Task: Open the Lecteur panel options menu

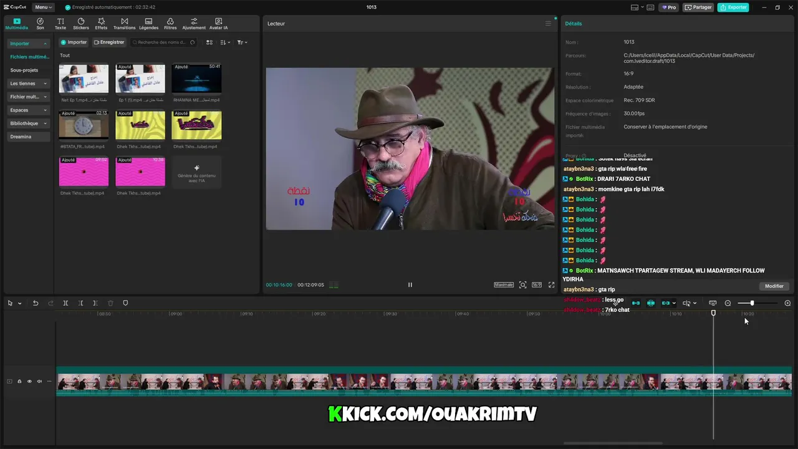Action: tap(548, 24)
